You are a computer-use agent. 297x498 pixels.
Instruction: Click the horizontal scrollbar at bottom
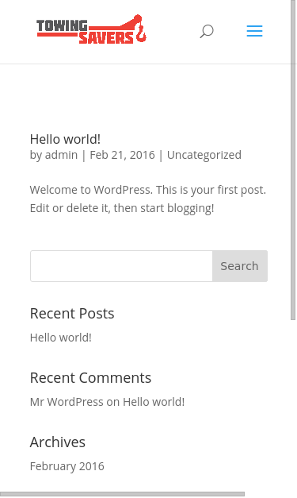(x=122, y=494)
